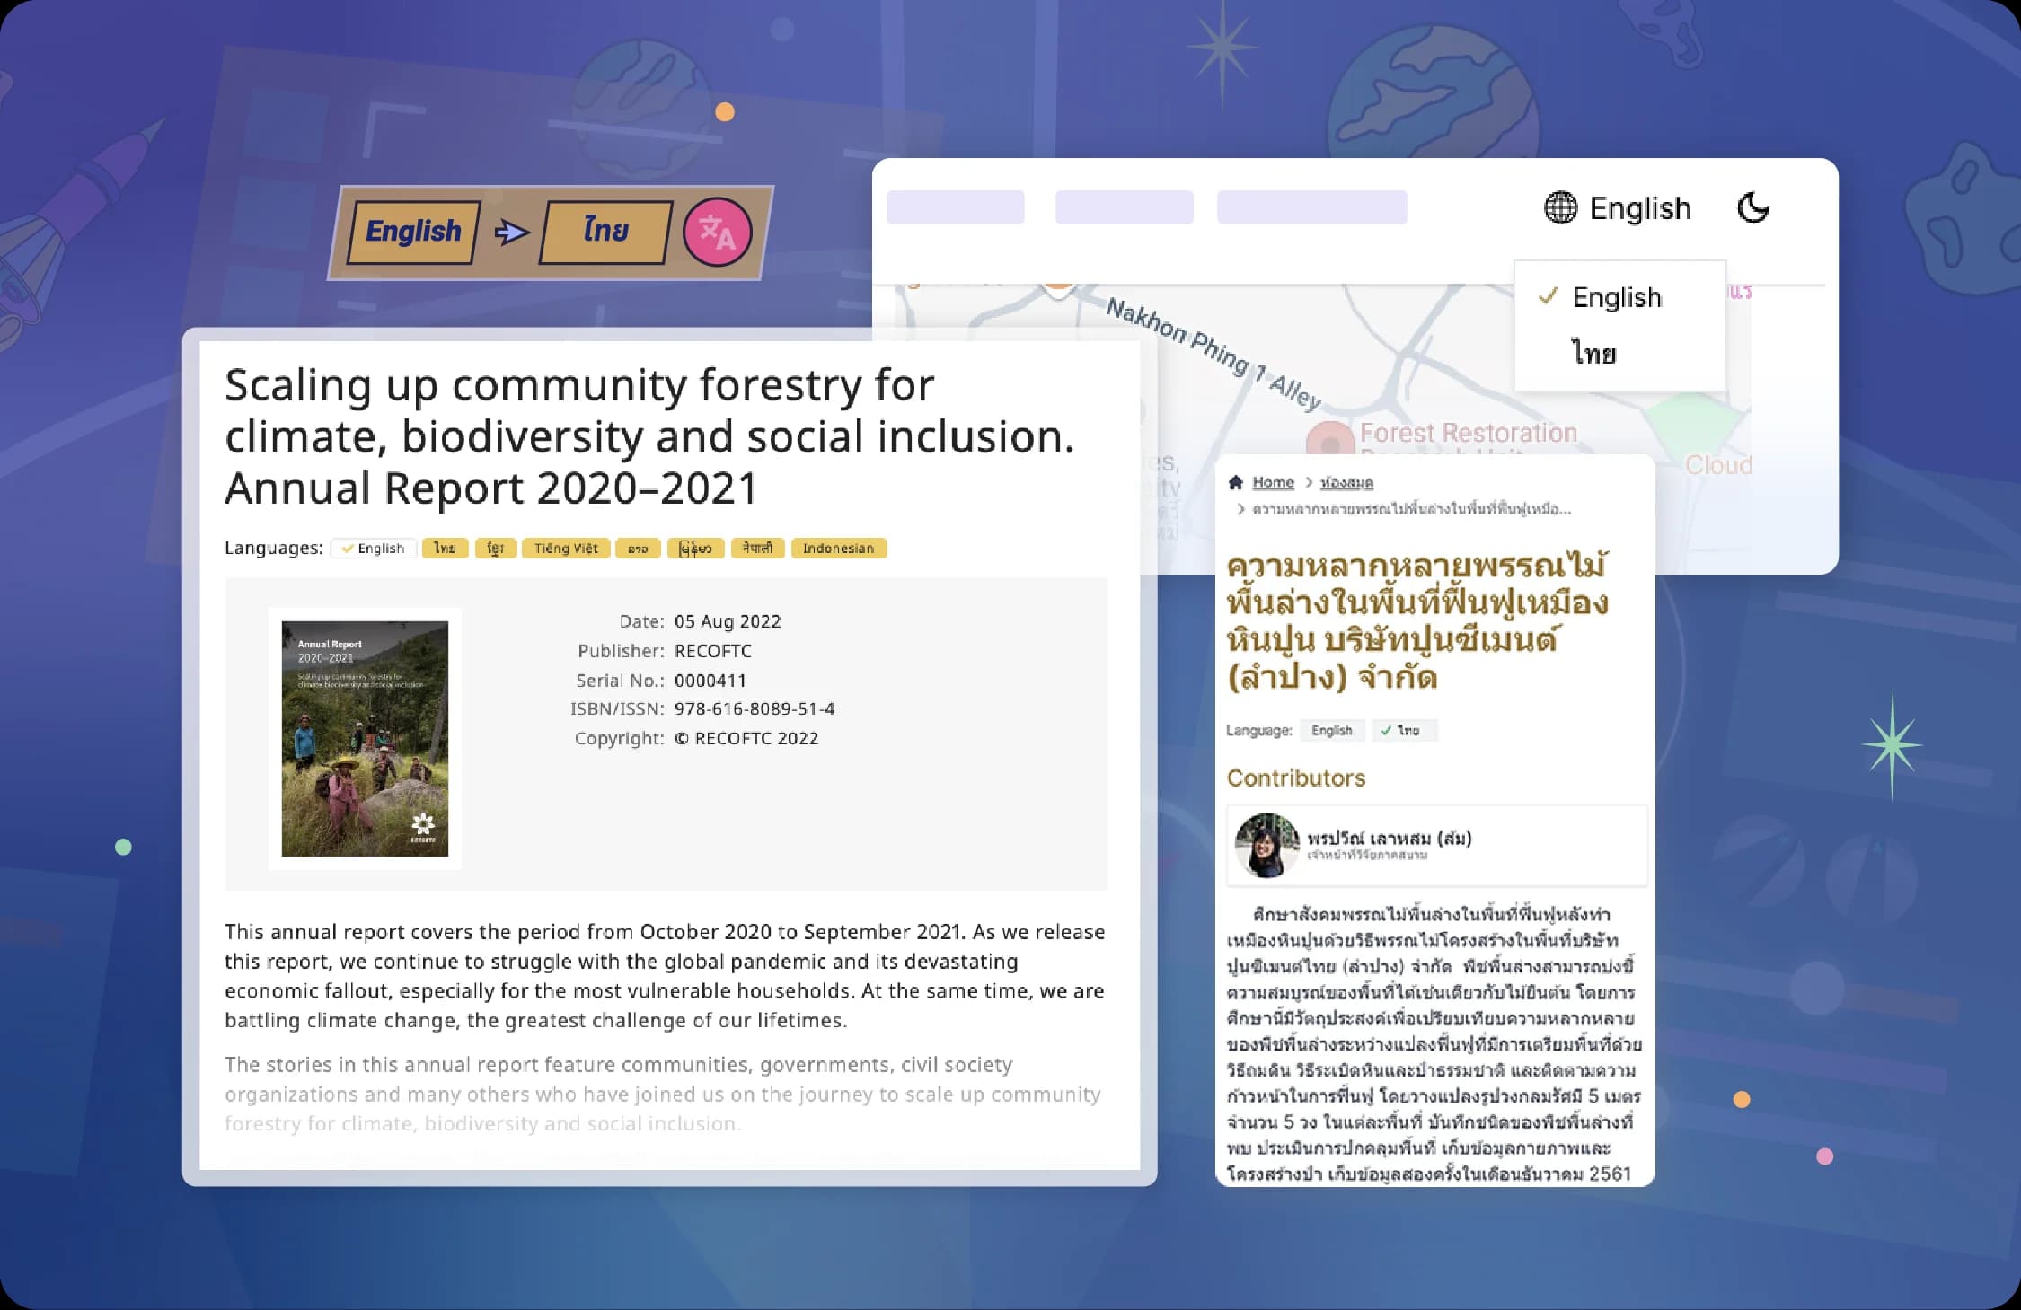This screenshot has width=2021, height=1310.
Task: Open the English language dropdown in the header
Action: tap(1639, 208)
